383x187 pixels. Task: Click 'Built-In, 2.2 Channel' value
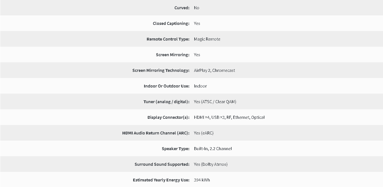[213, 149]
